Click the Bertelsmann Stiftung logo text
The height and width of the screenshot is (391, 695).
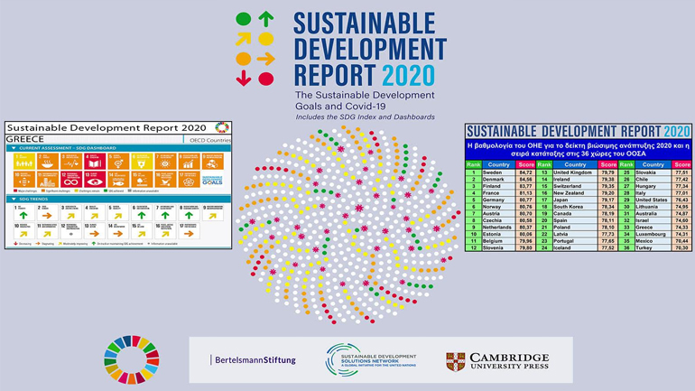coord(255,359)
